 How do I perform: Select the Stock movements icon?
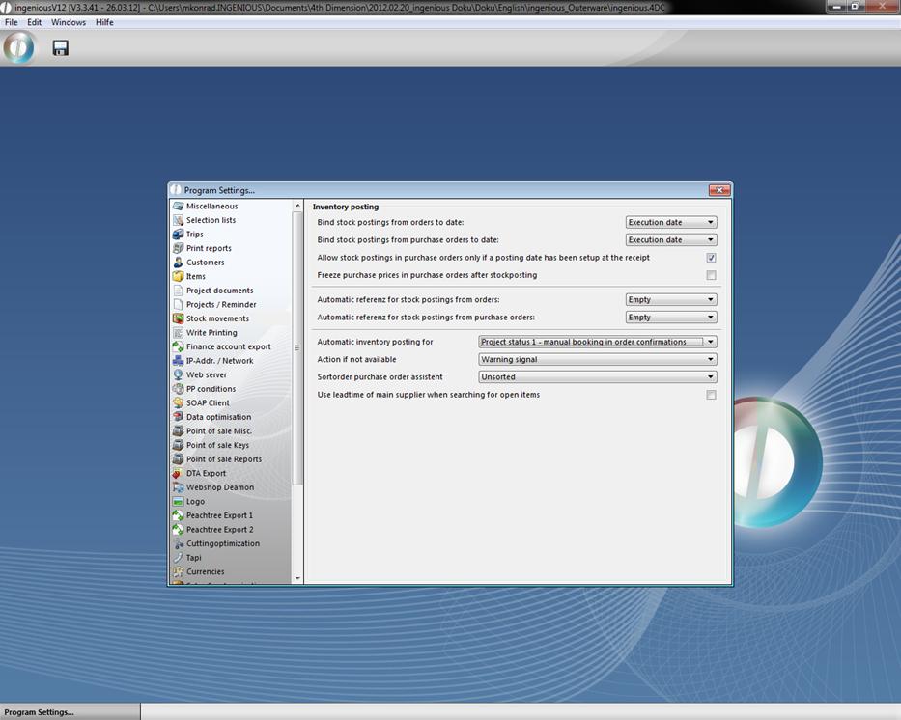tap(178, 318)
